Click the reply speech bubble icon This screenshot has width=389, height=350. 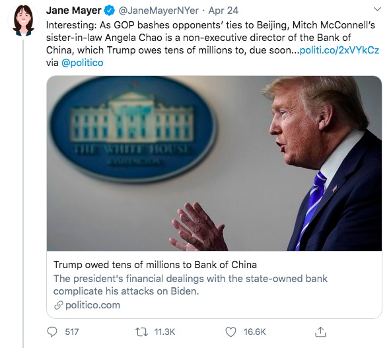(x=52, y=332)
